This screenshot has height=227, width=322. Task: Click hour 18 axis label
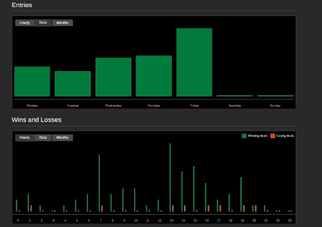pyautogui.click(x=231, y=221)
